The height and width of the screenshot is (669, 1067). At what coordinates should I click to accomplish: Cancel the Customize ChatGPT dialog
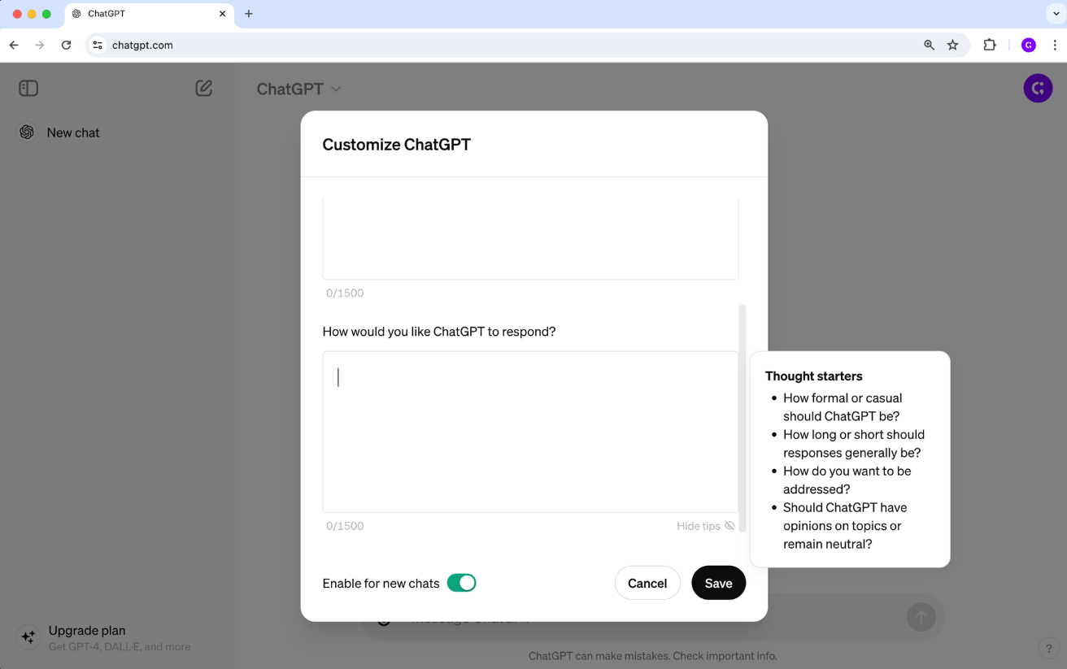(x=647, y=583)
